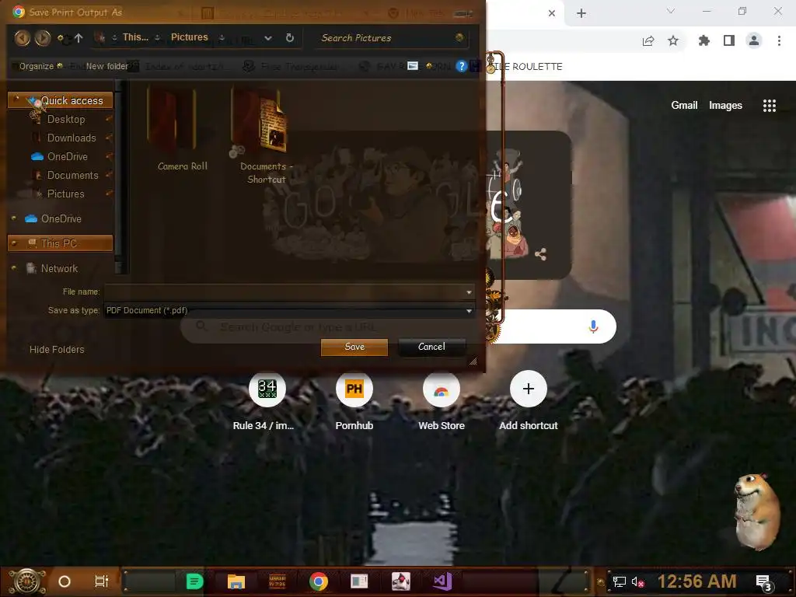Open the Camera Roll folder icon

click(172, 120)
